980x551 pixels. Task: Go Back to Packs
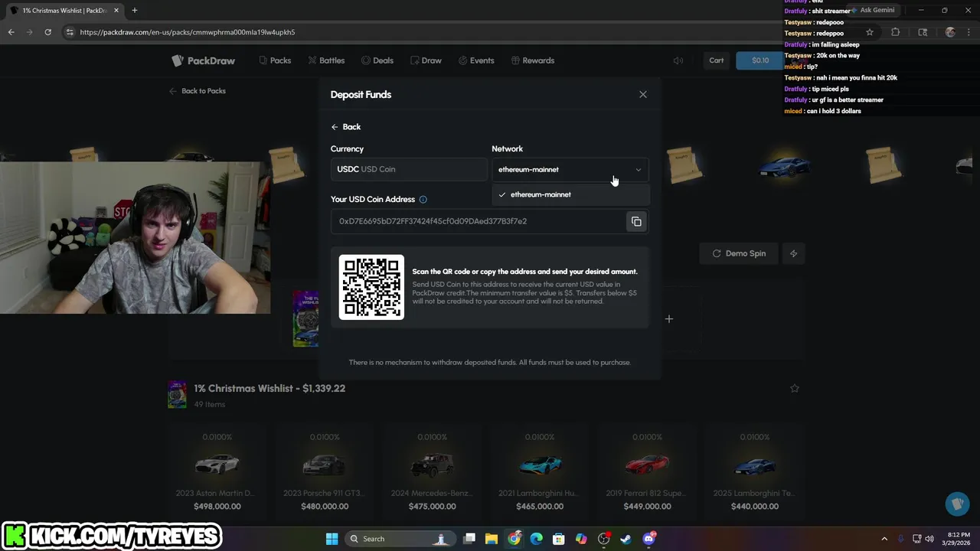pos(198,91)
